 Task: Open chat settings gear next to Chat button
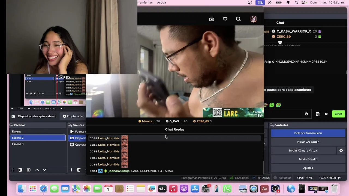[x=326, y=114]
